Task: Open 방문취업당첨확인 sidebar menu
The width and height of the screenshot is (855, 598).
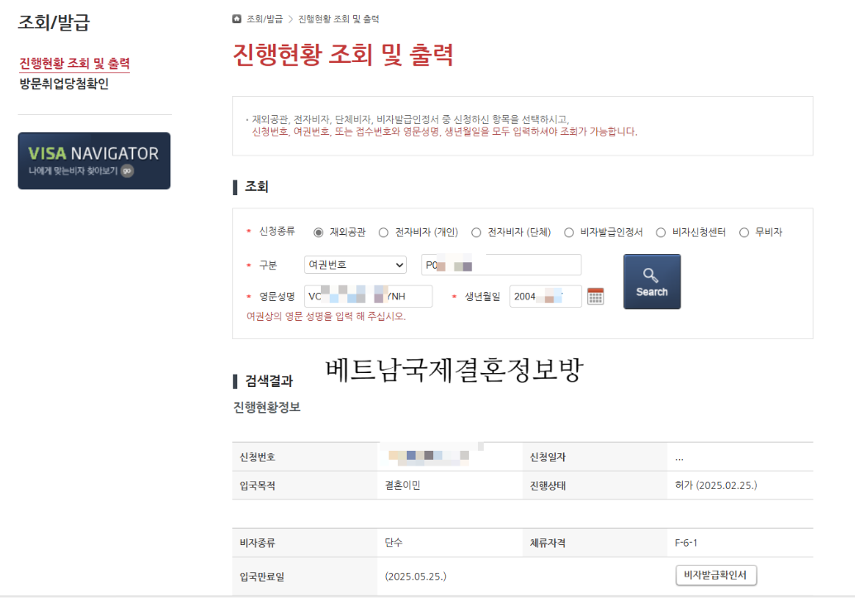Action: pyautogui.click(x=64, y=84)
